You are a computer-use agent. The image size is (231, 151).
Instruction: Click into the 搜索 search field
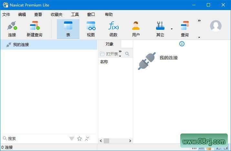click(x=35, y=138)
